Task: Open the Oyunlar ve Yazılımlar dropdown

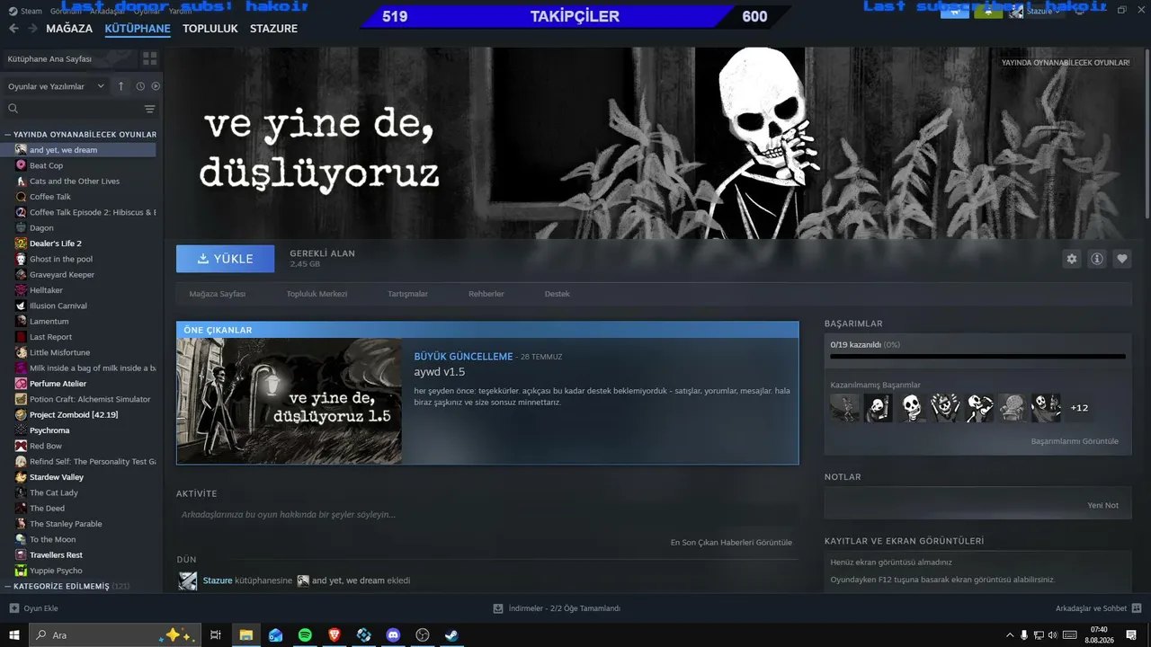Action: click(56, 86)
